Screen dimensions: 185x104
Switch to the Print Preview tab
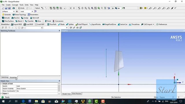pyautogui.click(x=77, y=94)
